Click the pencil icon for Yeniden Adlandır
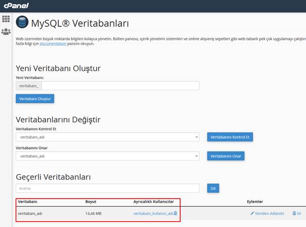The height and width of the screenshot is (227, 306). pyautogui.click(x=252, y=213)
